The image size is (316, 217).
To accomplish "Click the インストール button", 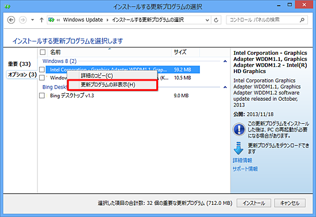I will pyautogui.click(x=254, y=203).
